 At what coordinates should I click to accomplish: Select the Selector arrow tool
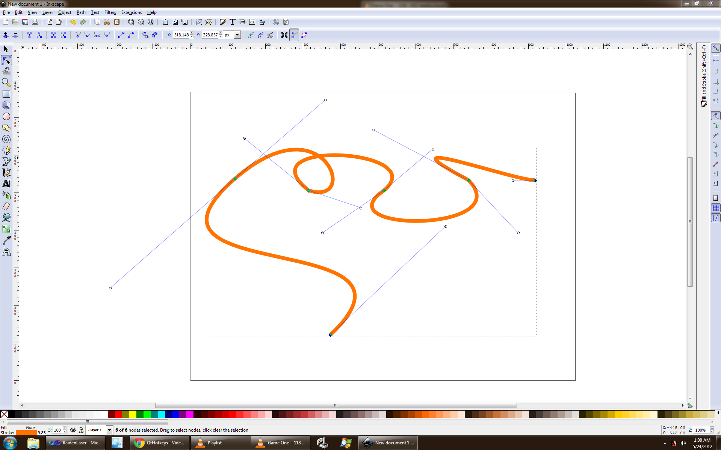click(6, 49)
